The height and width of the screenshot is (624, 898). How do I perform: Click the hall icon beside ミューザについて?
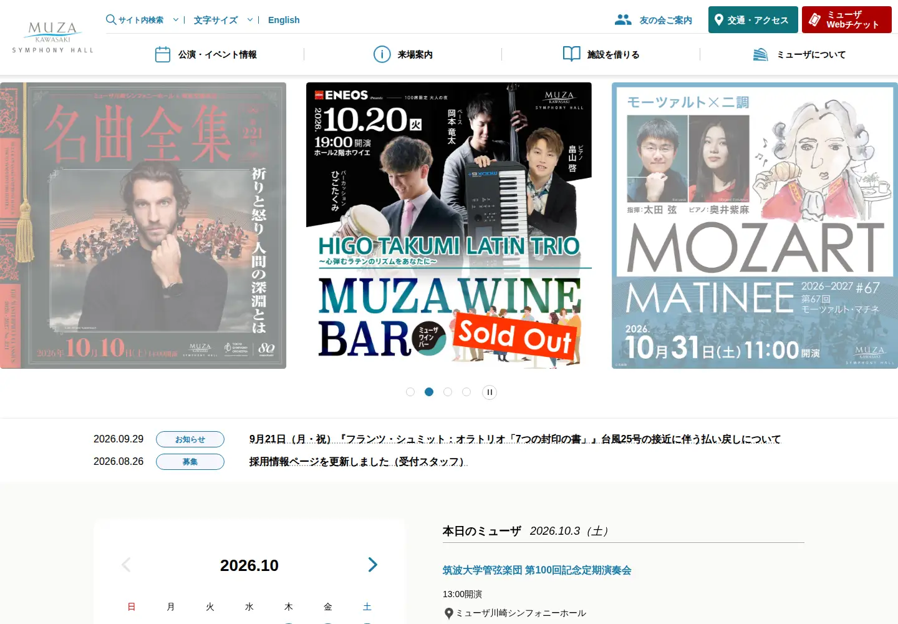click(x=761, y=54)
